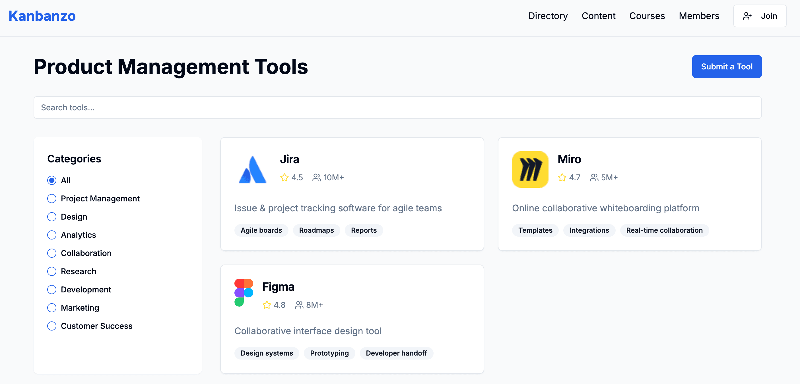Image resolution: width=800 pixels, height=384 pixels.
Task: Open the Courses nav item
Action: (x=647, y=16)
